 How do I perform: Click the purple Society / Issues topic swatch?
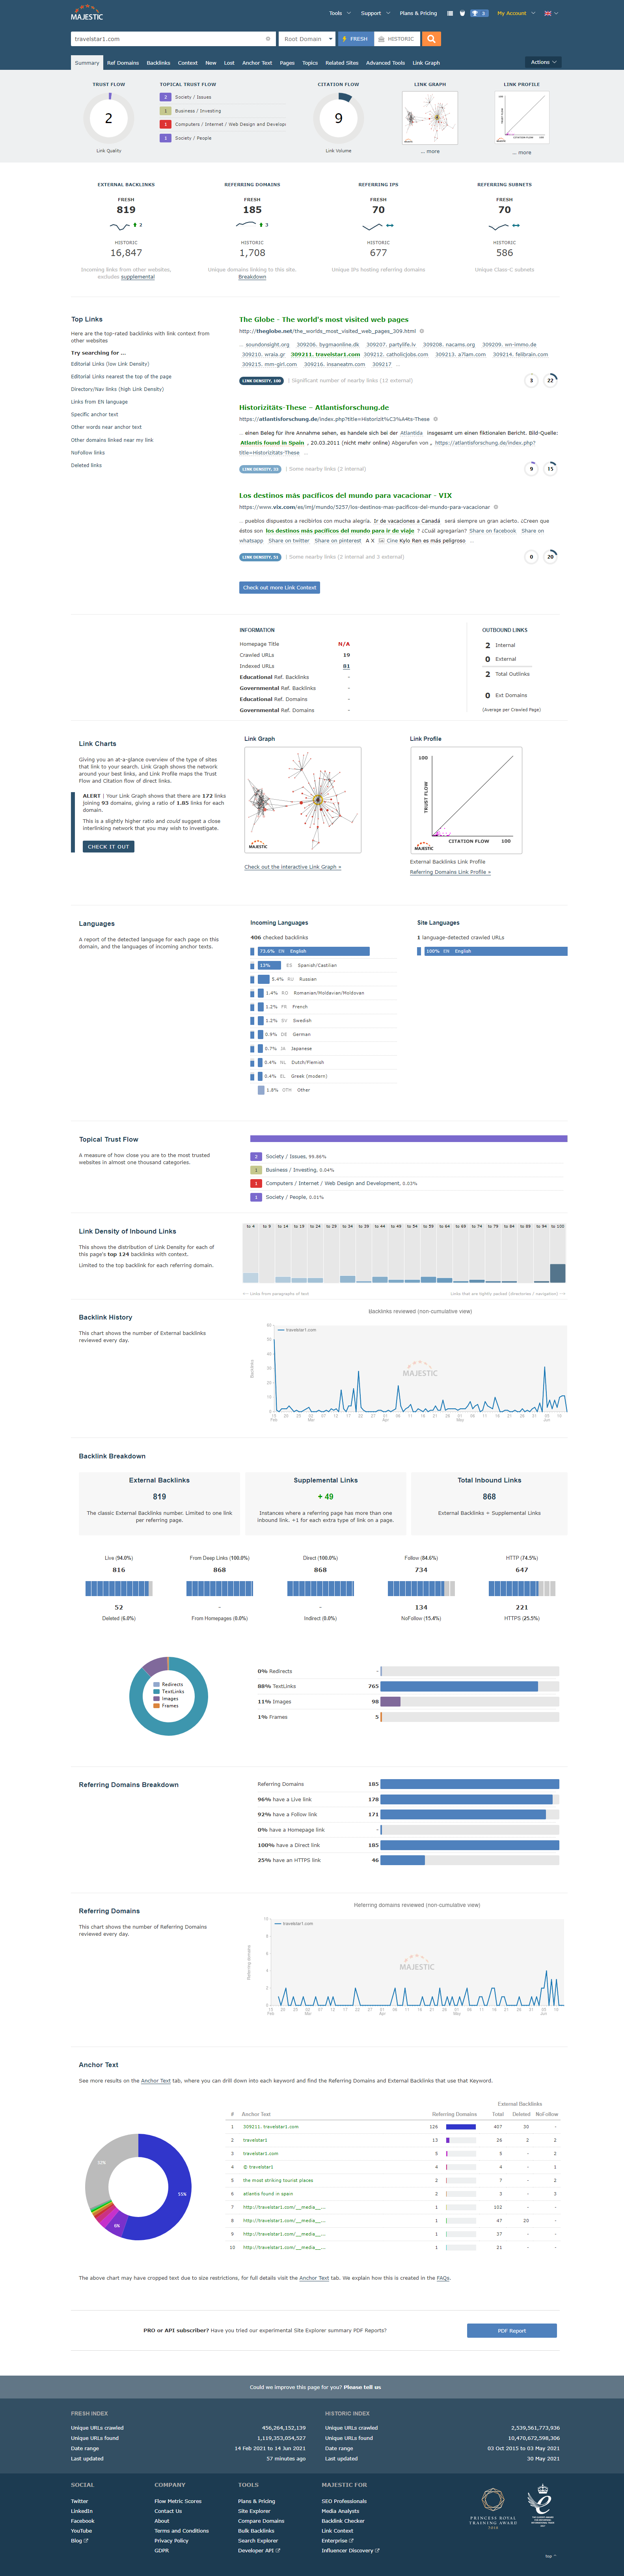[x=166, y=97]
